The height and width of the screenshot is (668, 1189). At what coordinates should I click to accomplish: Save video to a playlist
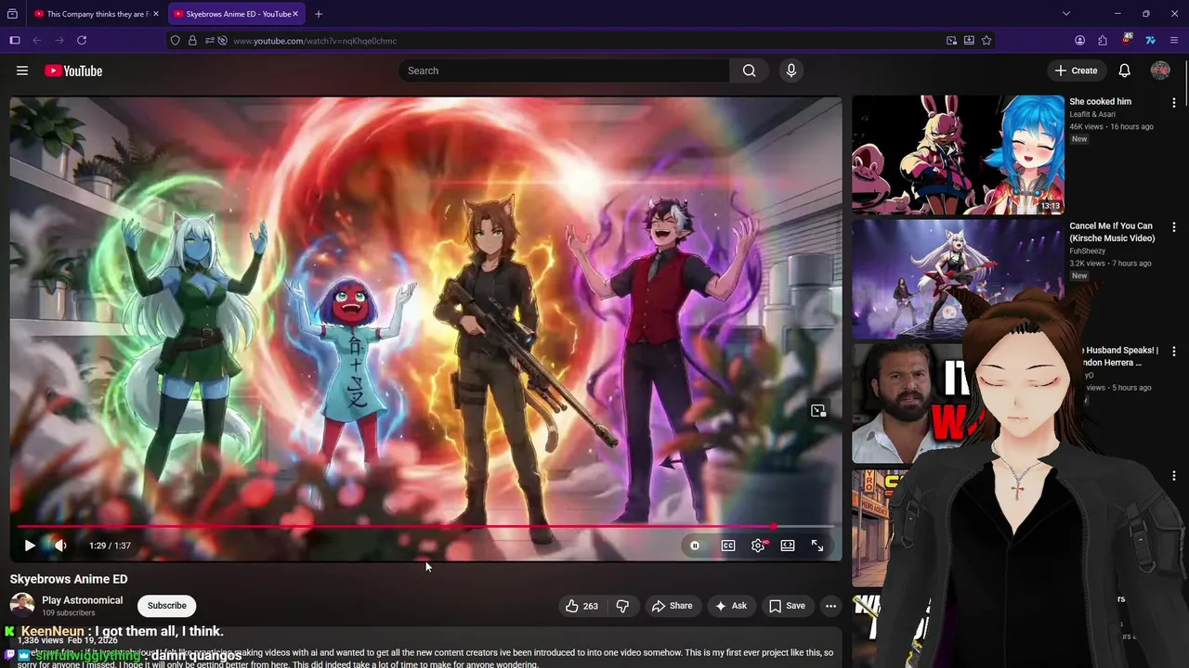[x=787, y=606]
